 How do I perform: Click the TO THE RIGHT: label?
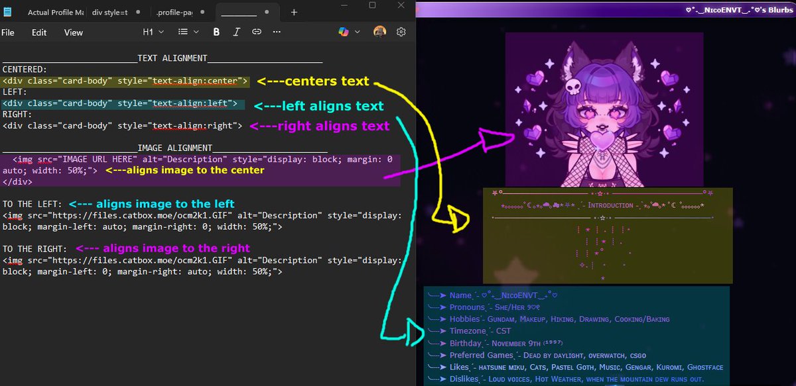(x=35, y=248)
